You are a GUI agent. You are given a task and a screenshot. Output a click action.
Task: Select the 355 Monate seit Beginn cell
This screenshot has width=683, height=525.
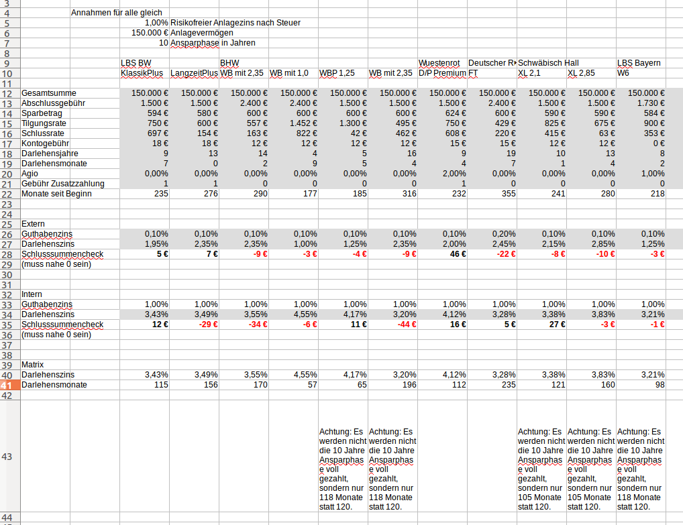[492, 193]
